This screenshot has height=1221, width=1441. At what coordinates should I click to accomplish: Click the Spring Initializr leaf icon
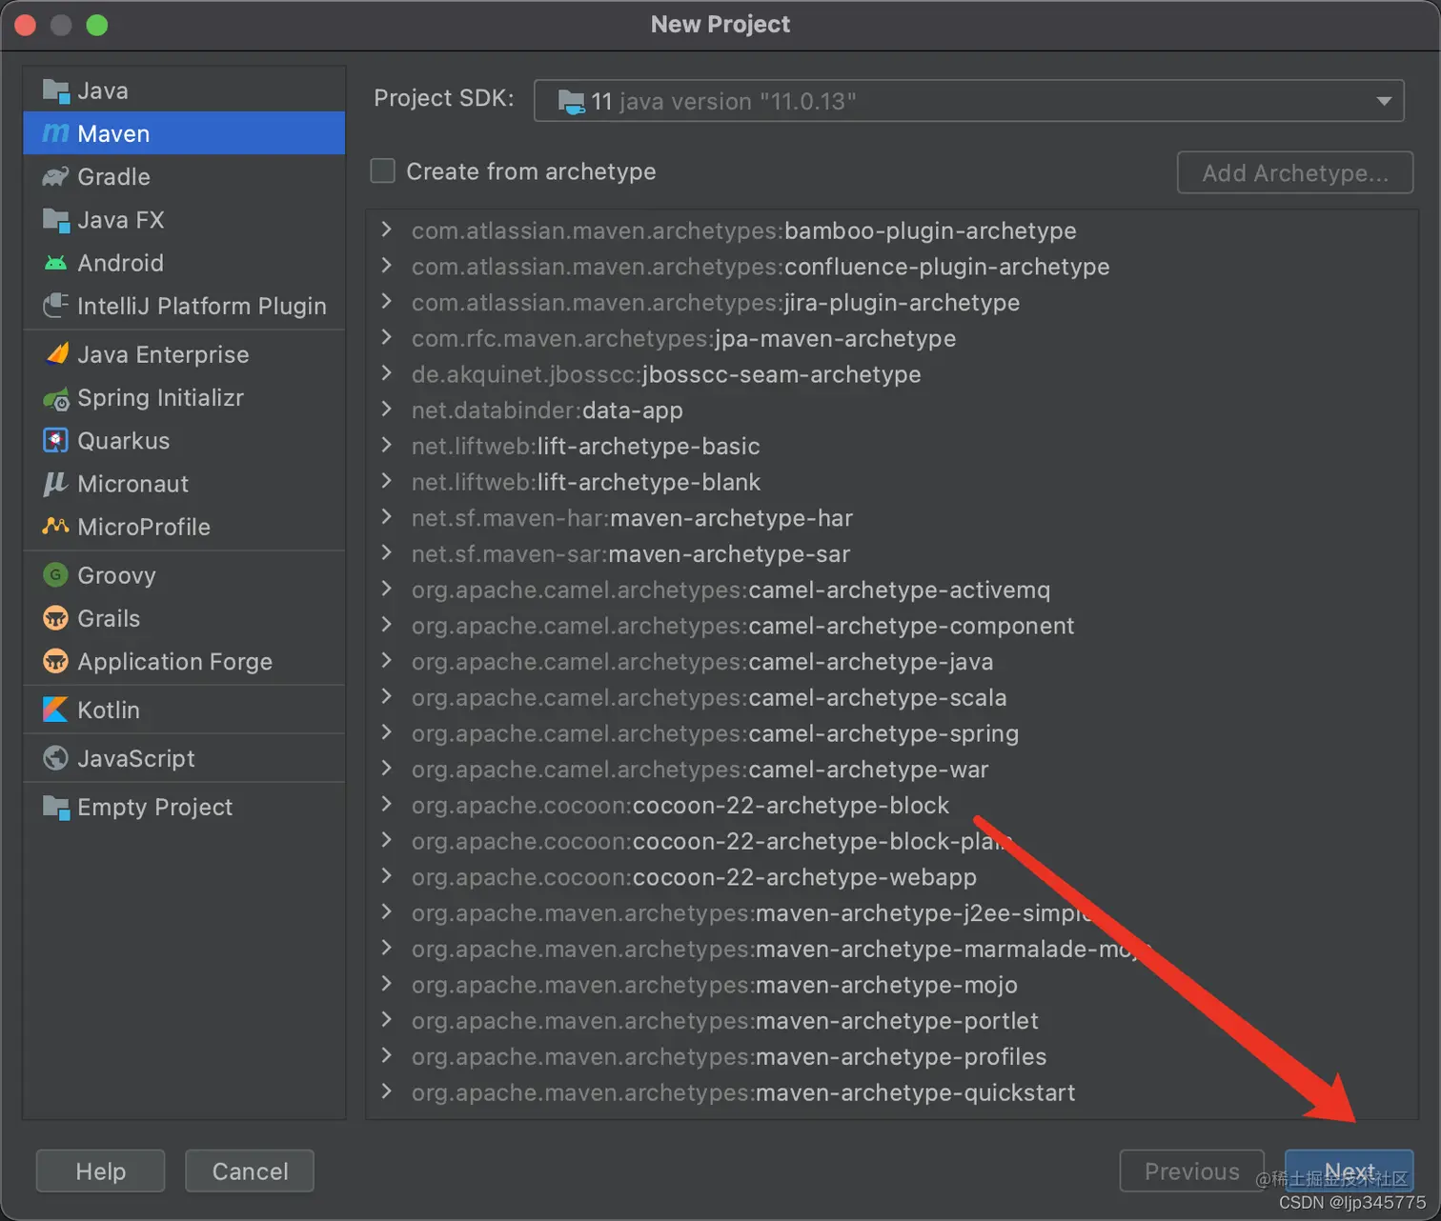coord(56,398)
